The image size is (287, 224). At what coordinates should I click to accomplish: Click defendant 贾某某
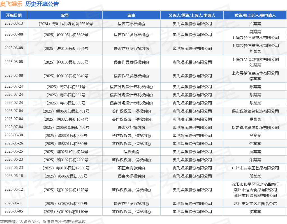(255, 152)
